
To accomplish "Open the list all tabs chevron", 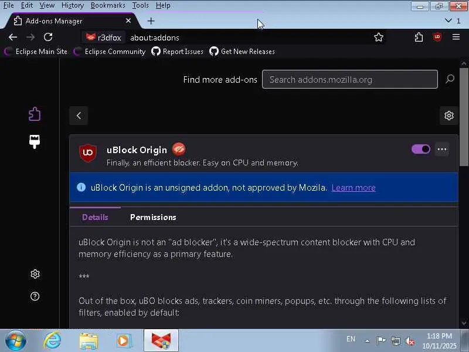I will [448, 21].
